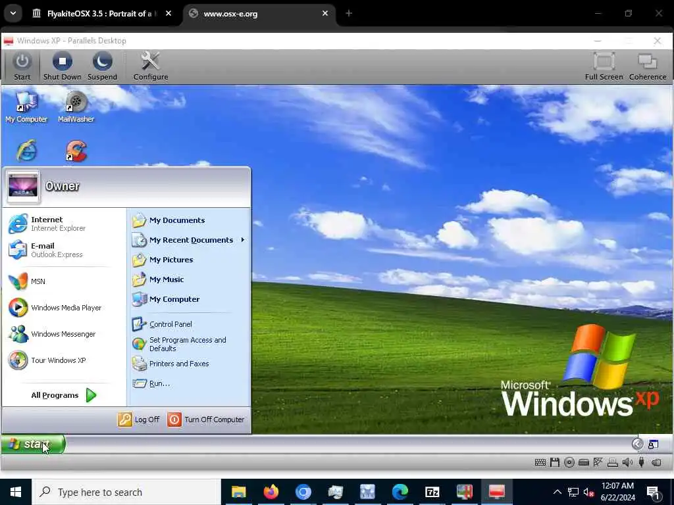Viewport: 674px width, 505px height.
Task: Click the hard disk status icon
Action: click(584, 462)
